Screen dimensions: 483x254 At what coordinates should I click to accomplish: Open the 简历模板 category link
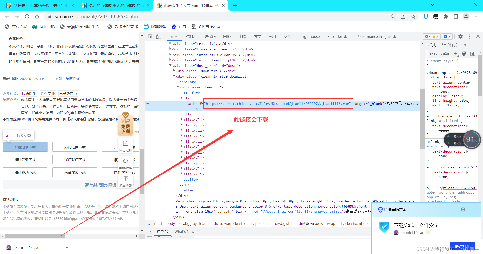73,79
